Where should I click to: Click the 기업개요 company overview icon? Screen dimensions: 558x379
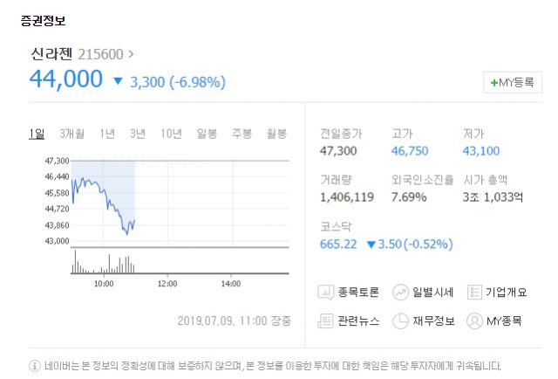[x=475, y=293]
